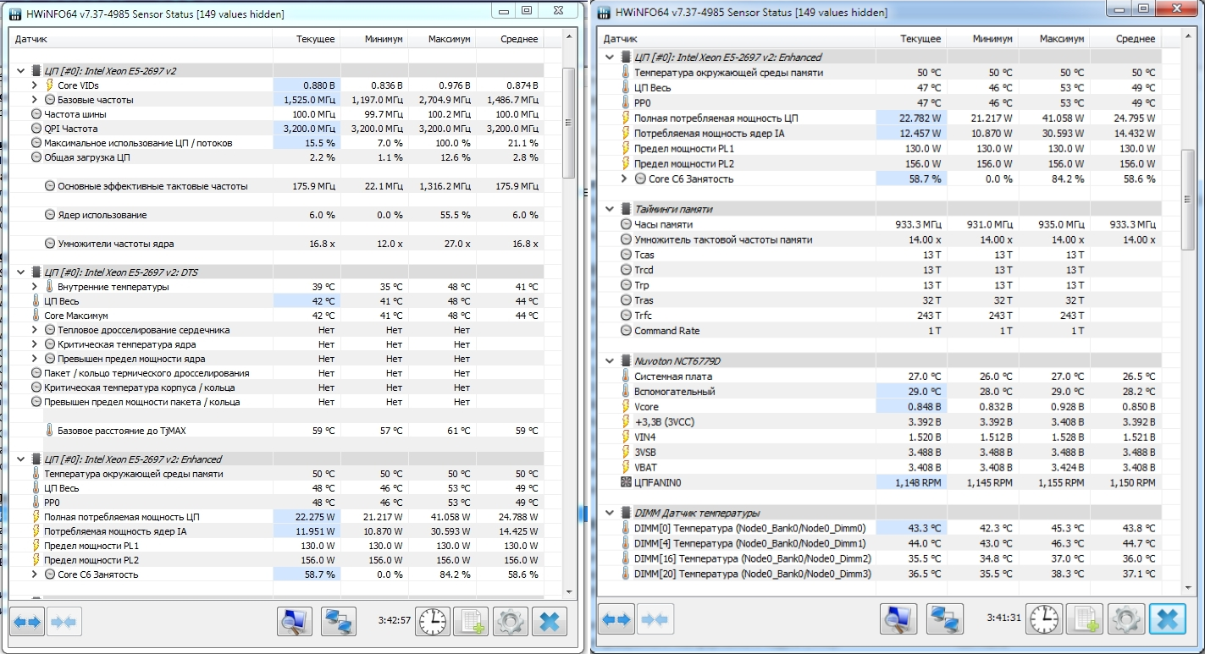This screenshot has height=654, width=1205.
Task: Open monitor-with-magnifier icon in right window toolbar
Action: (899, 619)
